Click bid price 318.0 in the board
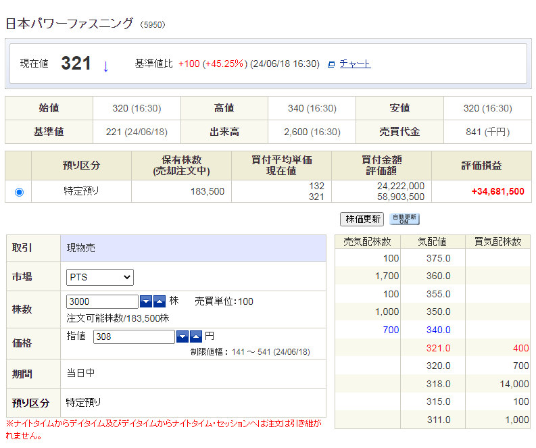536x448 pixels. (438, 384)
